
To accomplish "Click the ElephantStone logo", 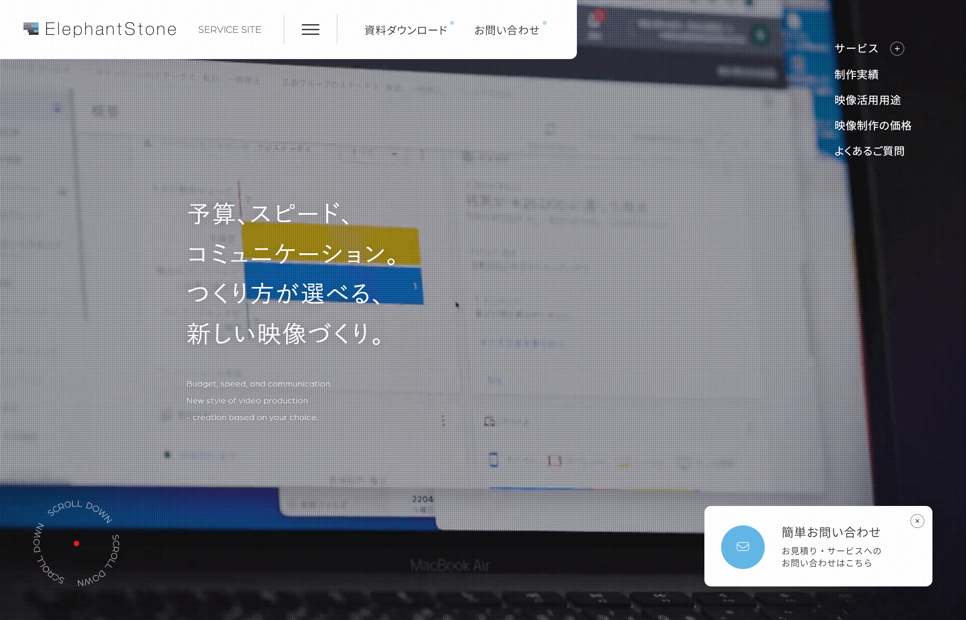I will tap(100, 29).
